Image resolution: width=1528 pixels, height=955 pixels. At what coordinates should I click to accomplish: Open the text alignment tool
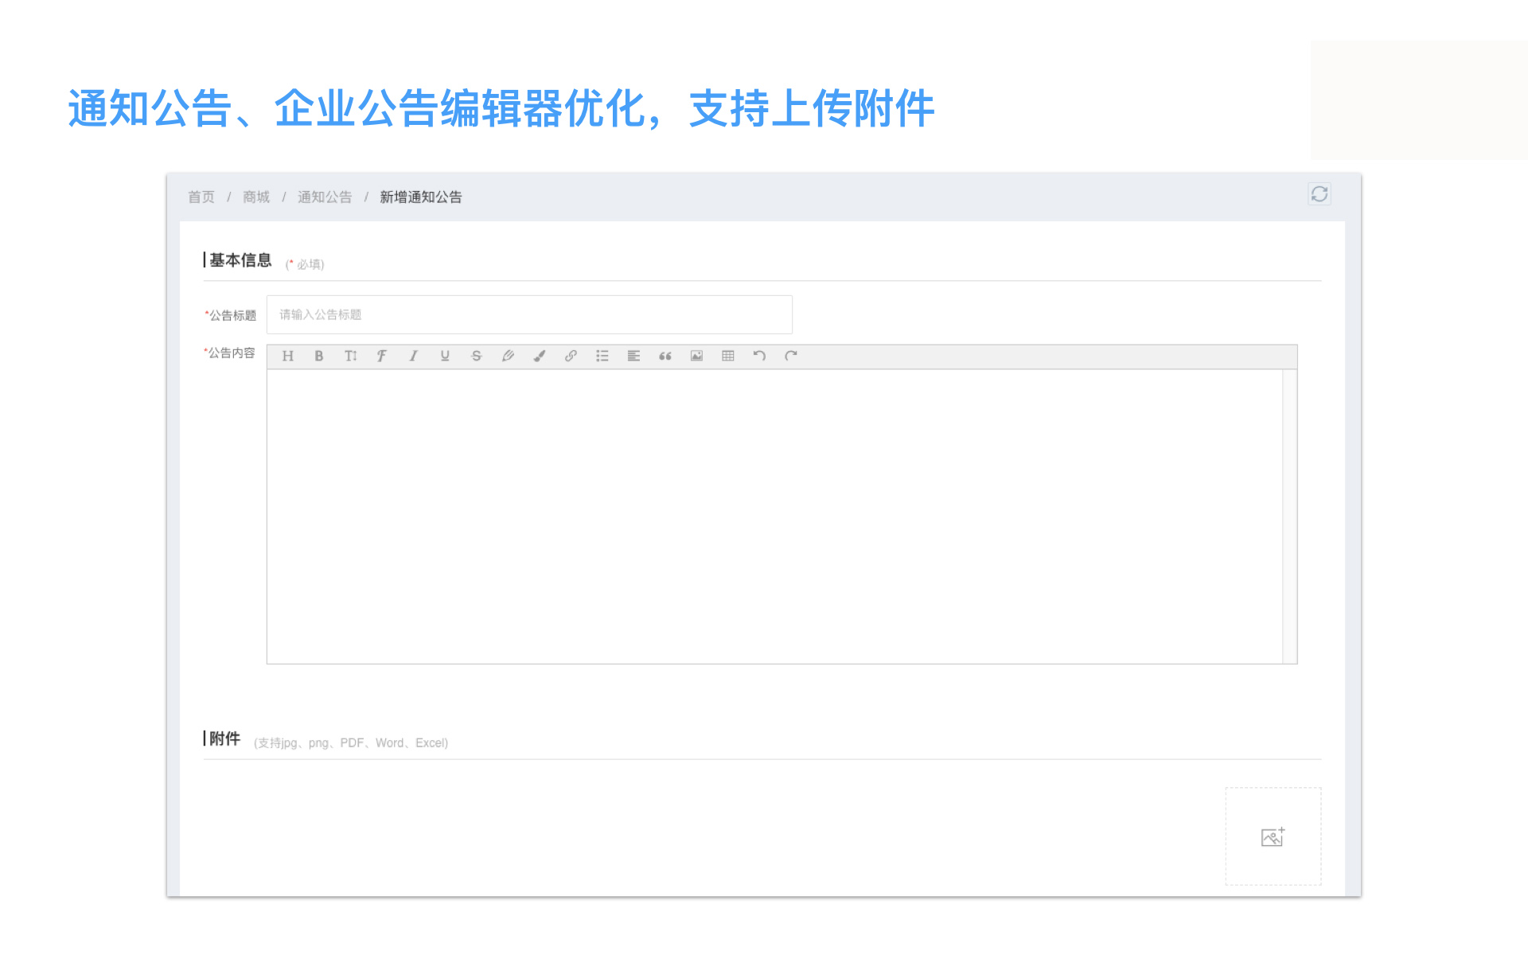pyautogui.click(x=633, y=356)
